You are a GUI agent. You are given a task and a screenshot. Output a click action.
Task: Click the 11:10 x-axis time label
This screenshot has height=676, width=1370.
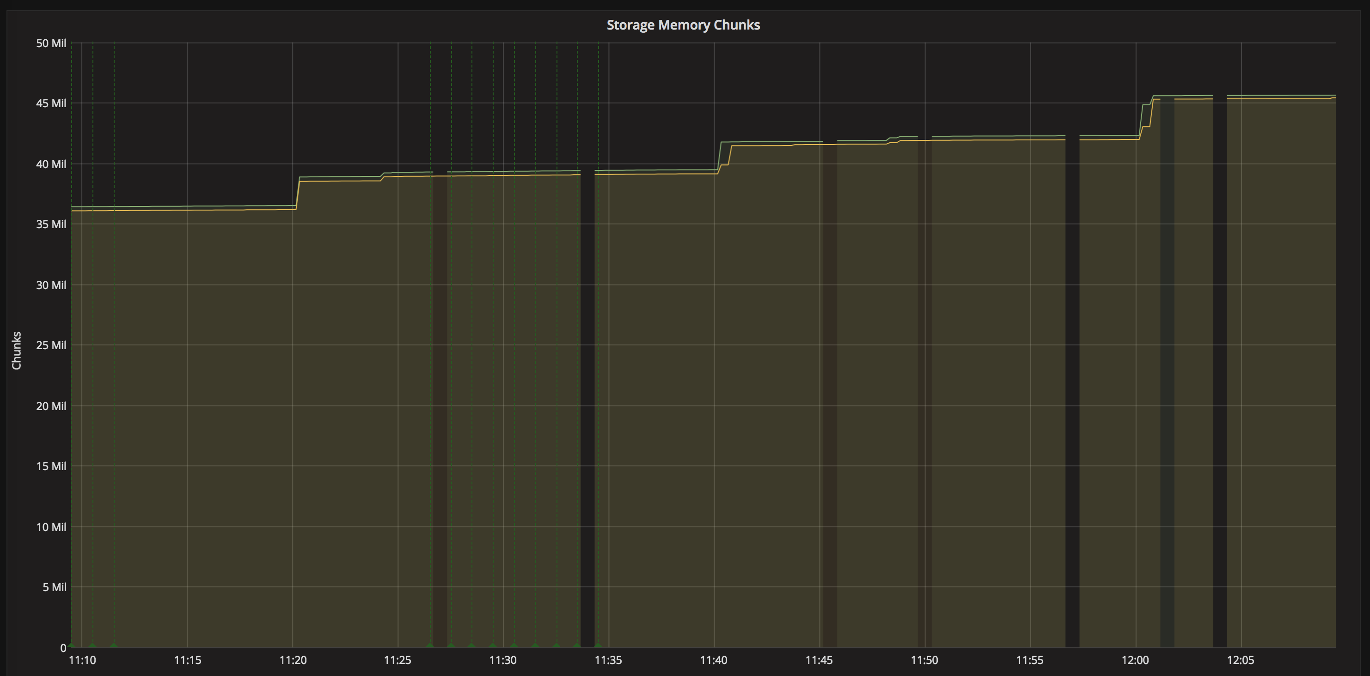82,660
